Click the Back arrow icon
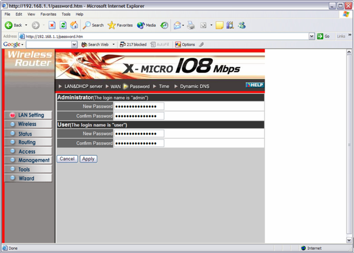The height and width of the screenshot is (253, 354). click(8, 25)
